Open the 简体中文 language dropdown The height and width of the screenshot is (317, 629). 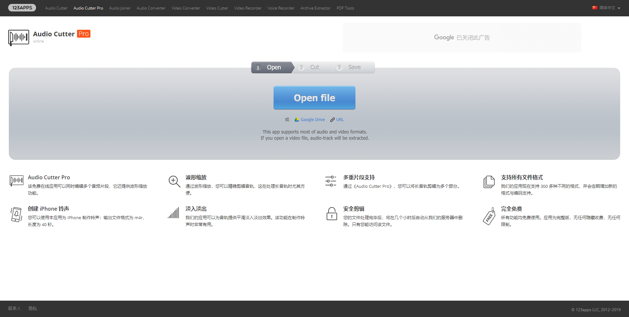click(606, 8)
